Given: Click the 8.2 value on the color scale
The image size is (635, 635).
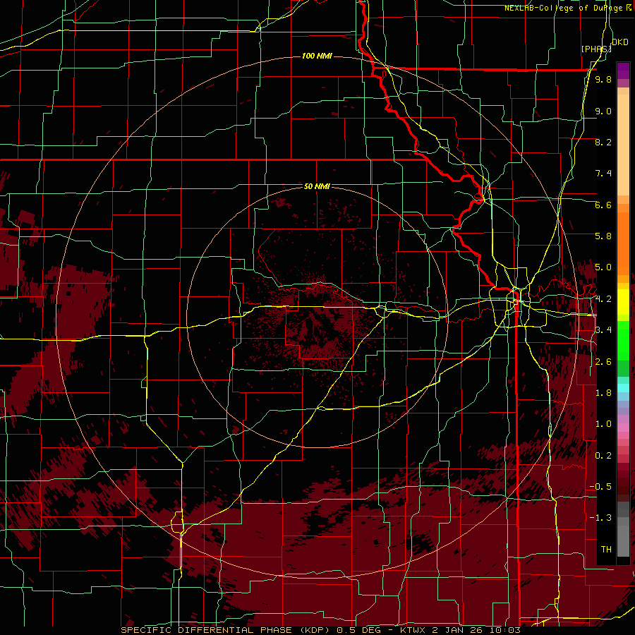Looking at the screenshot, I should tap(603, 142).
